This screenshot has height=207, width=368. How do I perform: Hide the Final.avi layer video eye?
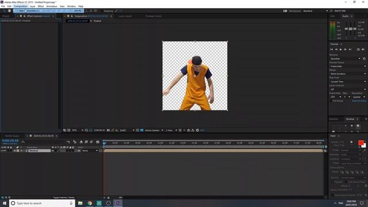pyautogui.click(x=2, y=151)
